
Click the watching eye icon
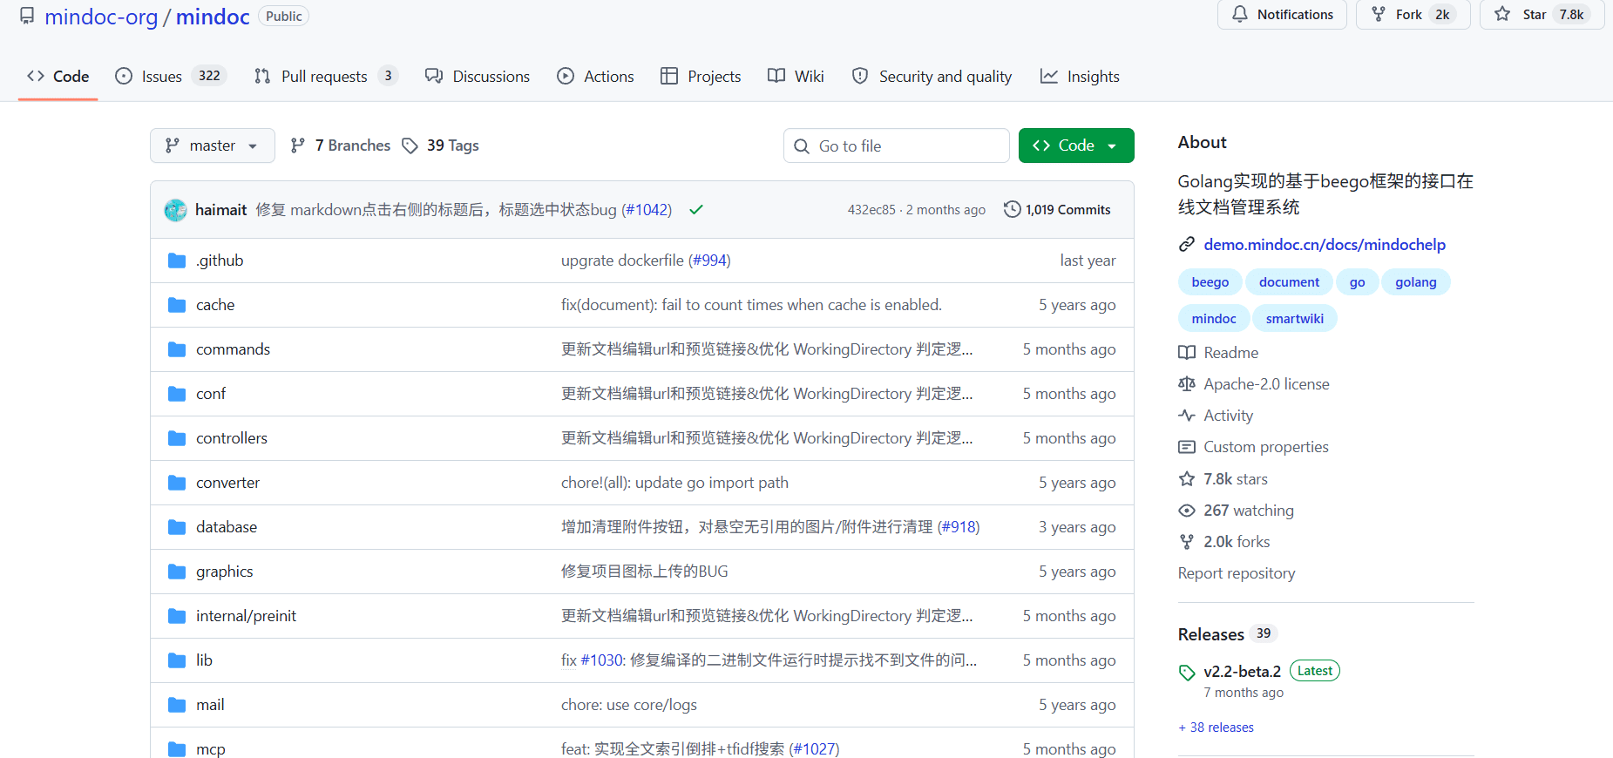(x=1187, y=511)
